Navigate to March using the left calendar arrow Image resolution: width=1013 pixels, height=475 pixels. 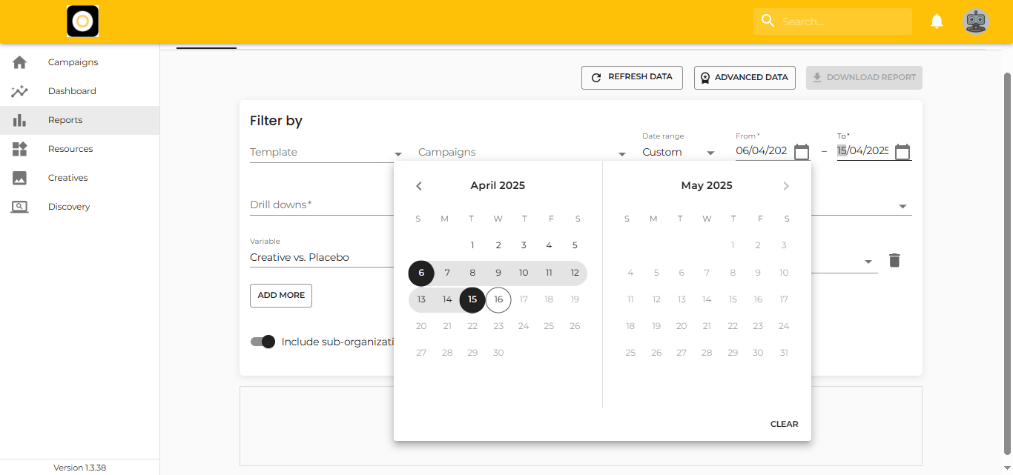[418, 185]
